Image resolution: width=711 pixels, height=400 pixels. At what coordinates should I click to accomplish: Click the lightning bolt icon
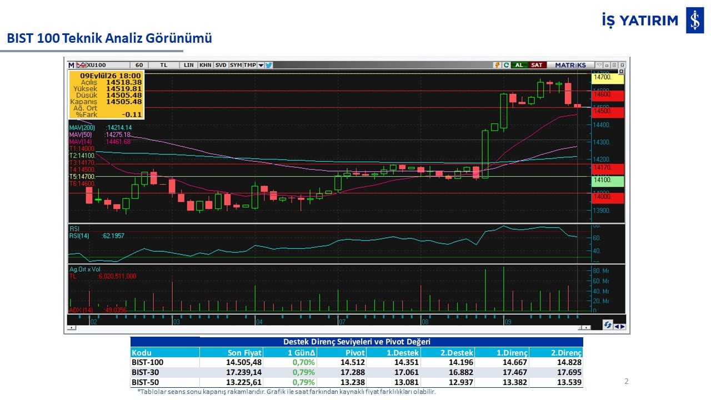point(497,65)
